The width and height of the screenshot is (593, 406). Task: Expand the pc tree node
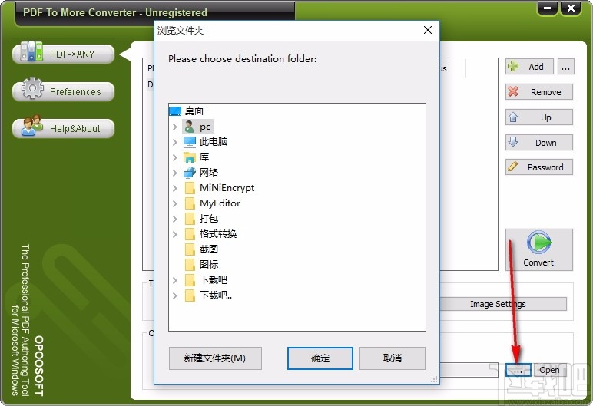click(174, 127)
